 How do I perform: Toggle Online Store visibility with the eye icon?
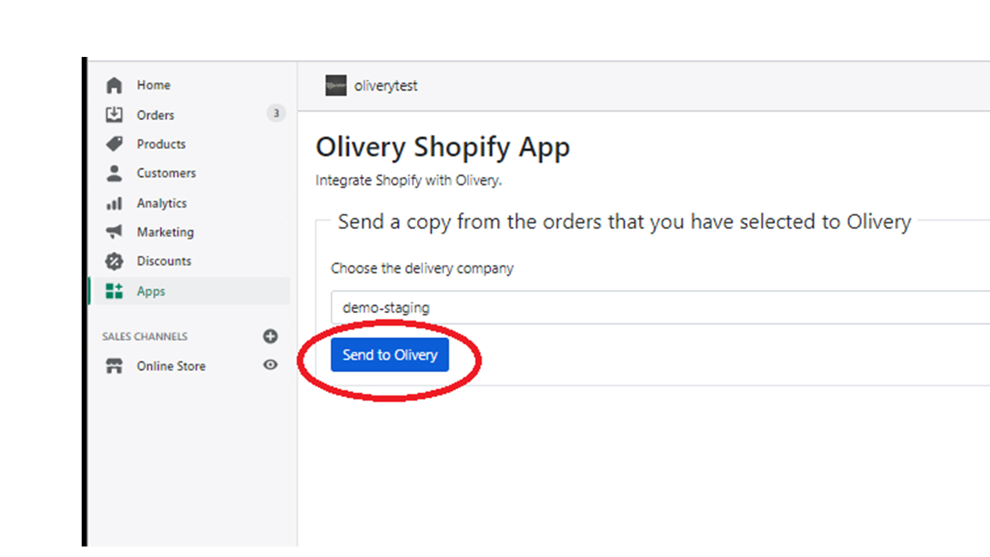tap(270, 366)
